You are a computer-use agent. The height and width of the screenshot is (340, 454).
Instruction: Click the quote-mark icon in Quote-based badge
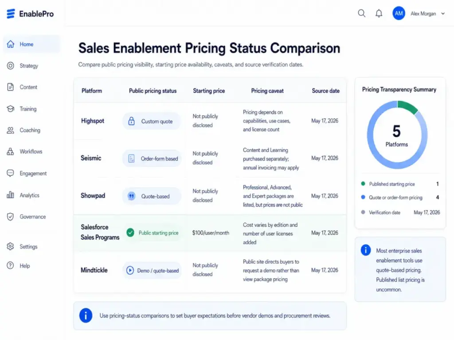pos(131,196)
